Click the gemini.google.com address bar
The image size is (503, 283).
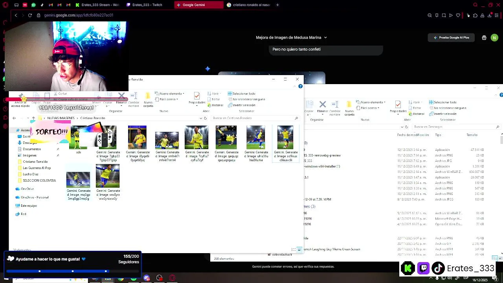[79, 15]
